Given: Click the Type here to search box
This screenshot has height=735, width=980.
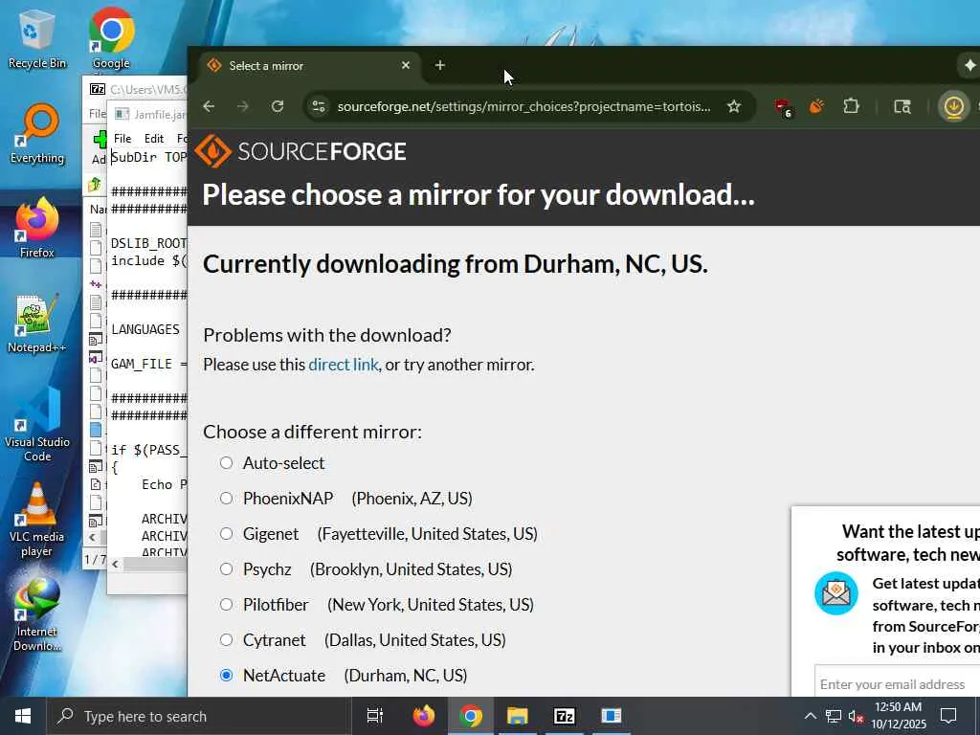Looking at the screenshot, I should click(x=199, y=716).
